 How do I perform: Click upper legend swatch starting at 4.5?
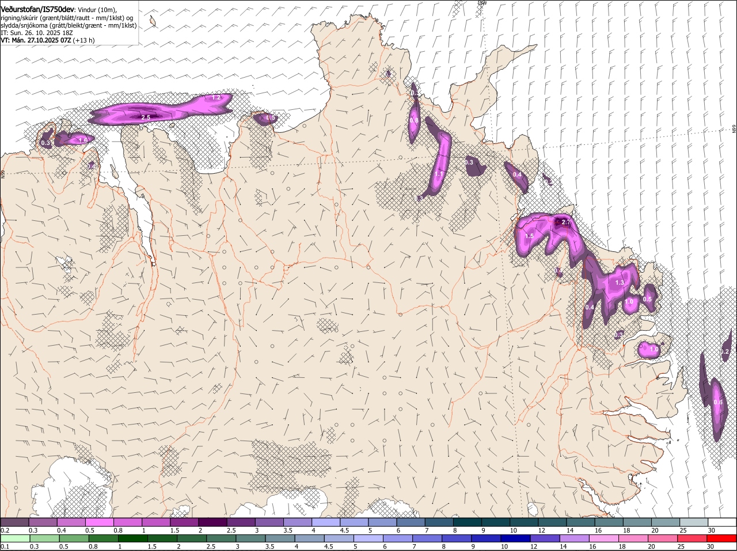[353, 522]
